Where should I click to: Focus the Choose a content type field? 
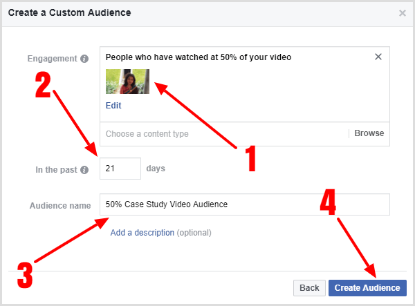(x=221, y=134)
